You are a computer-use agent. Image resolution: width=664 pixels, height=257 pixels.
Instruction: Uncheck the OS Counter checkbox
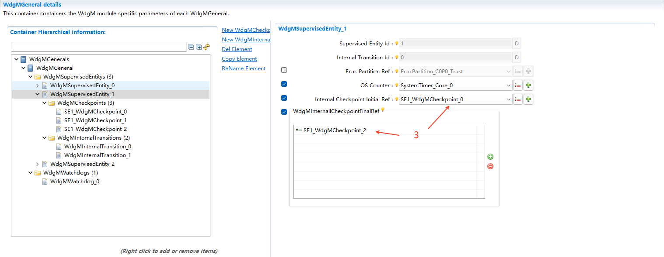point(284,84)
